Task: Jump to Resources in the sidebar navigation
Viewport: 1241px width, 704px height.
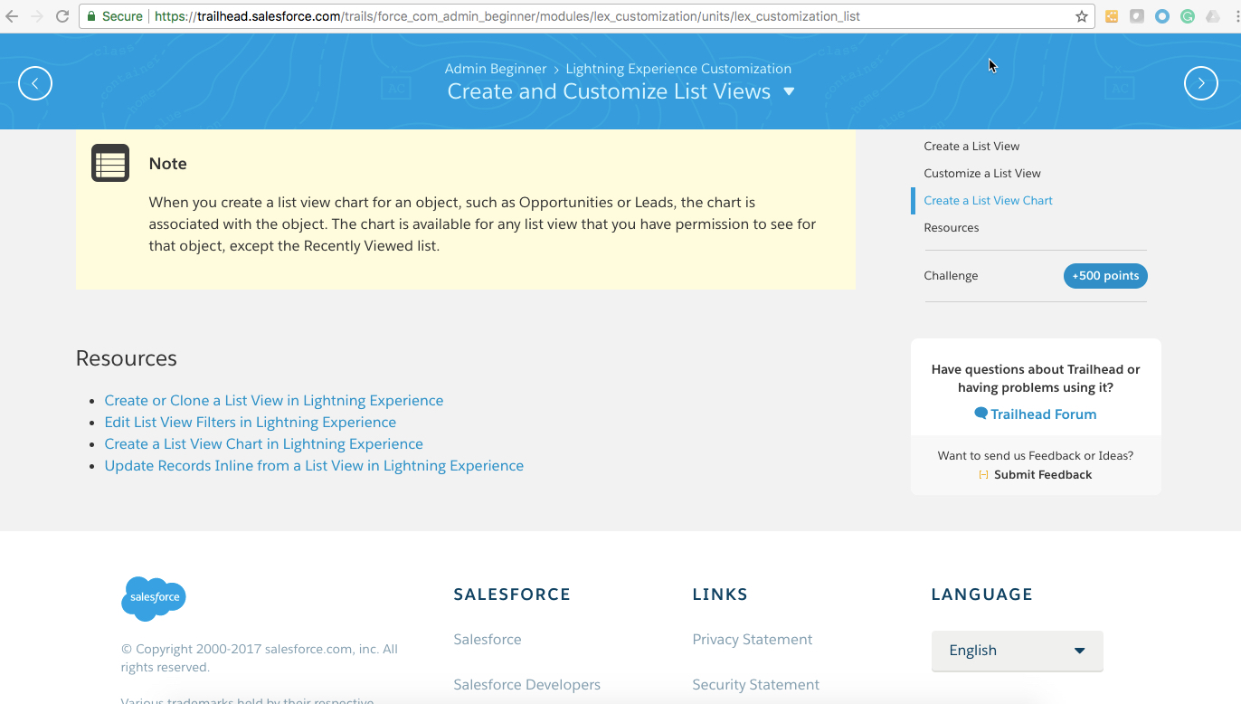Action: 952,228
